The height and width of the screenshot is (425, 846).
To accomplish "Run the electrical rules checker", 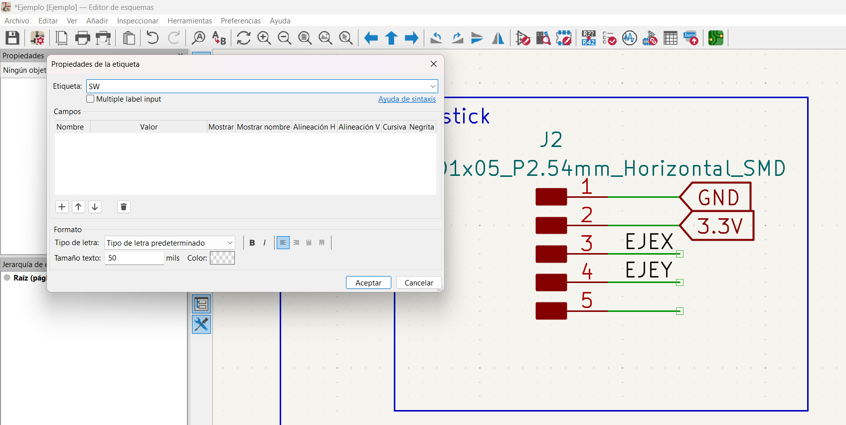I will tap(609, 38).
